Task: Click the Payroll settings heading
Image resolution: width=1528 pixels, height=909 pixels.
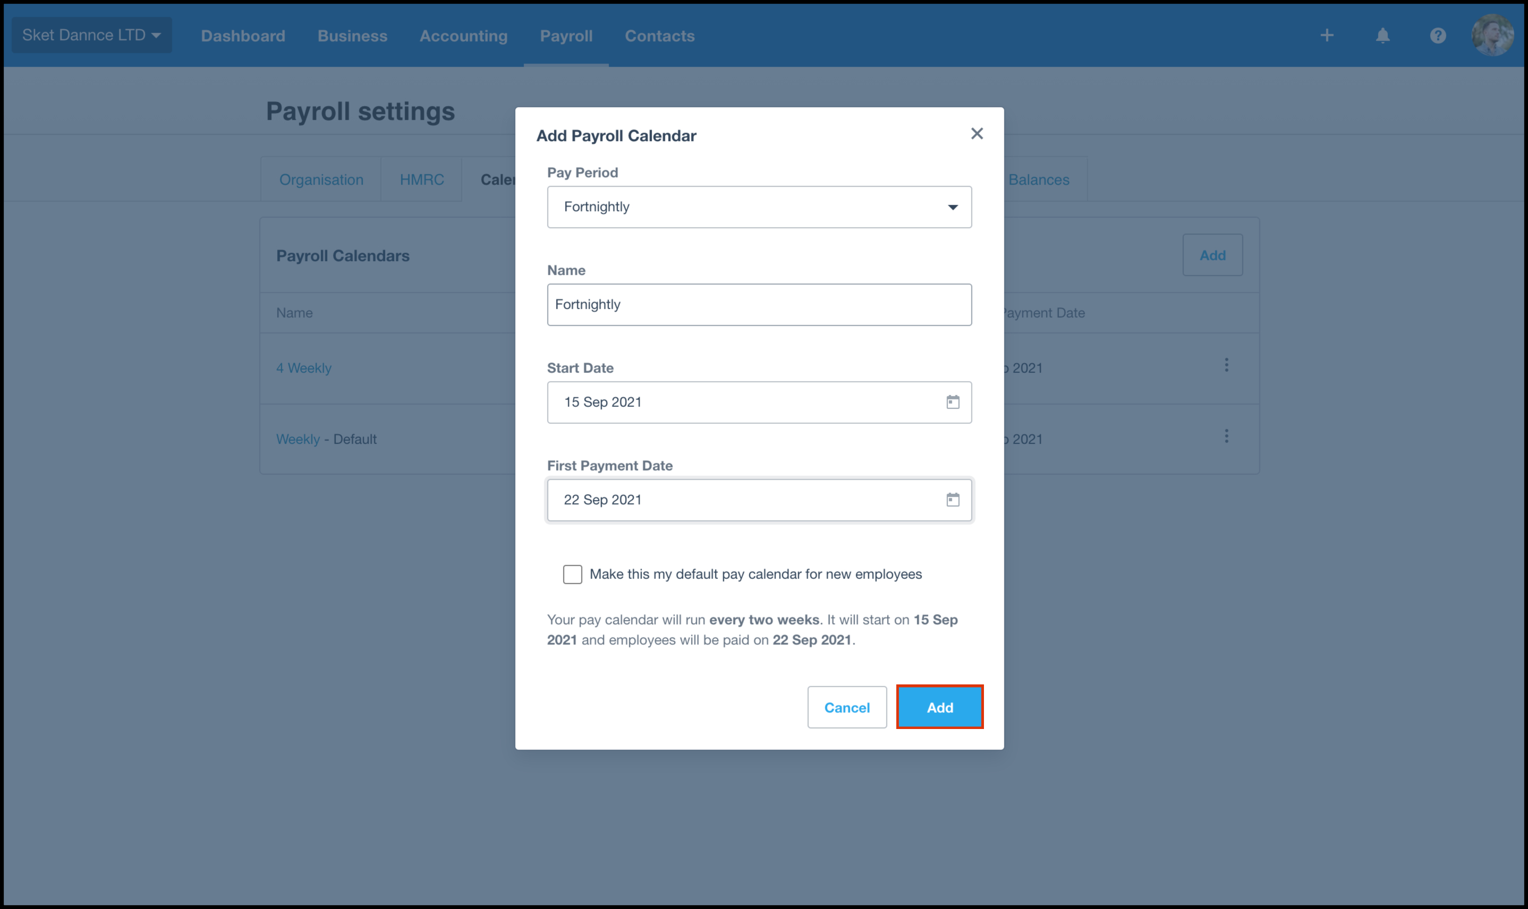Action: point(360,112)
